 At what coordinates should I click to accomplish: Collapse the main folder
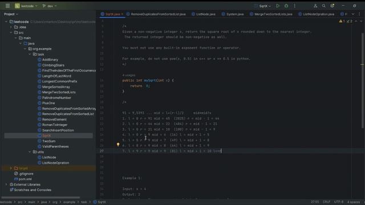pyautogui.click(x=16, y=38)
